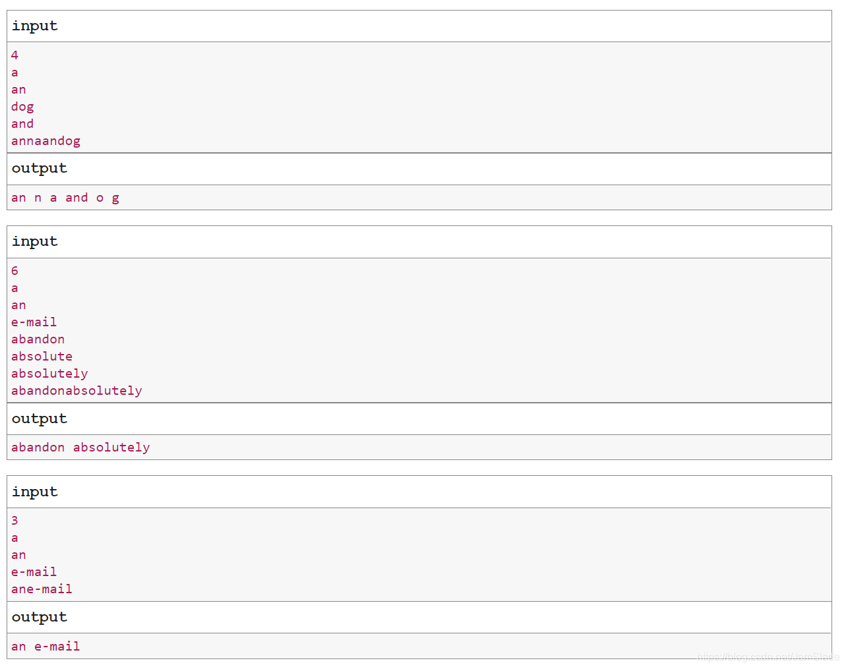Click the 'output' heading above 'an n a and o g'
Screen dimensions: 846x669
(40, 169)
